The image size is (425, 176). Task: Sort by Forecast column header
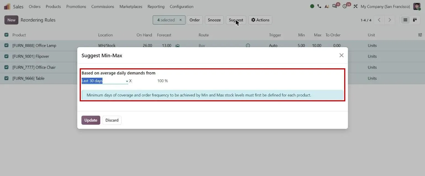(x=164, y=35)
